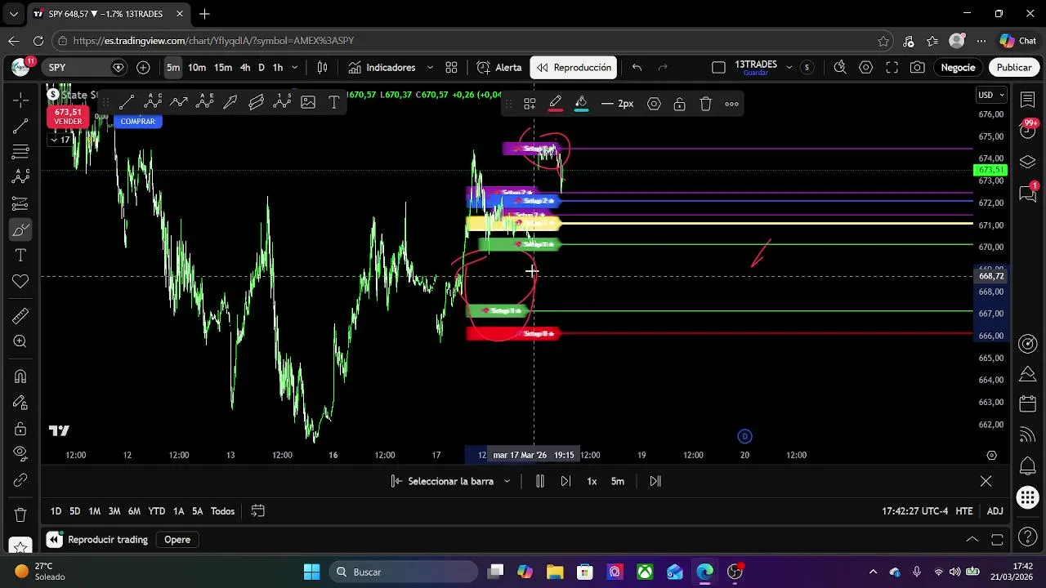Expand the Reproducir trading panel chevron
Image resolution: width=1046 pixels, height=588 pixels.
[x=972, y=540]
